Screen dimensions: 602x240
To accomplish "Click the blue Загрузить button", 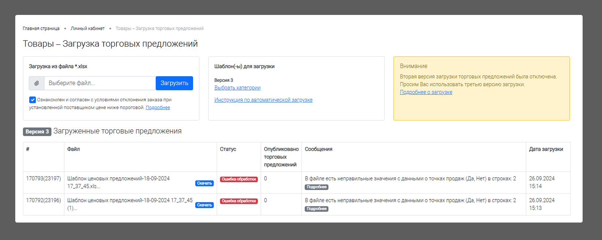I will (174, 83).
